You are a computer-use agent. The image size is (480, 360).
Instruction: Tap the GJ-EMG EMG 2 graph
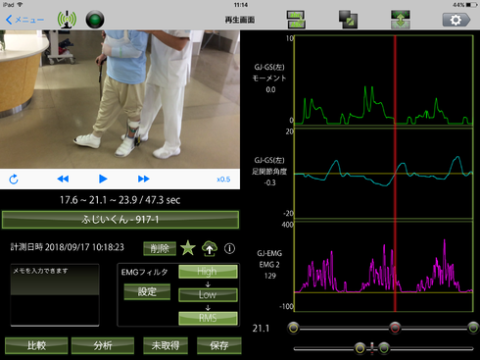point(384,267)
